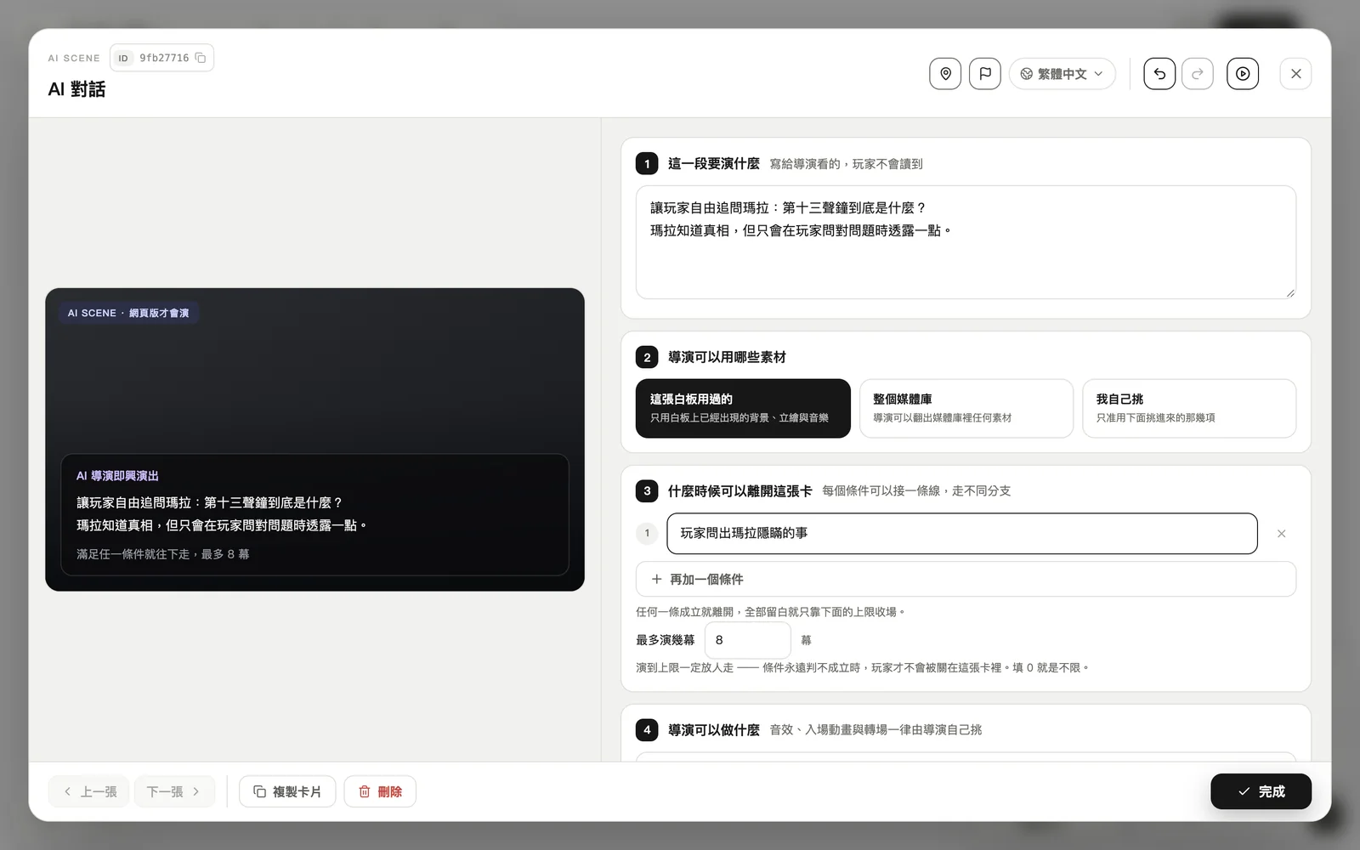
Task: Click 複製卡片 to duplicate card
Action: coord(287,791)
